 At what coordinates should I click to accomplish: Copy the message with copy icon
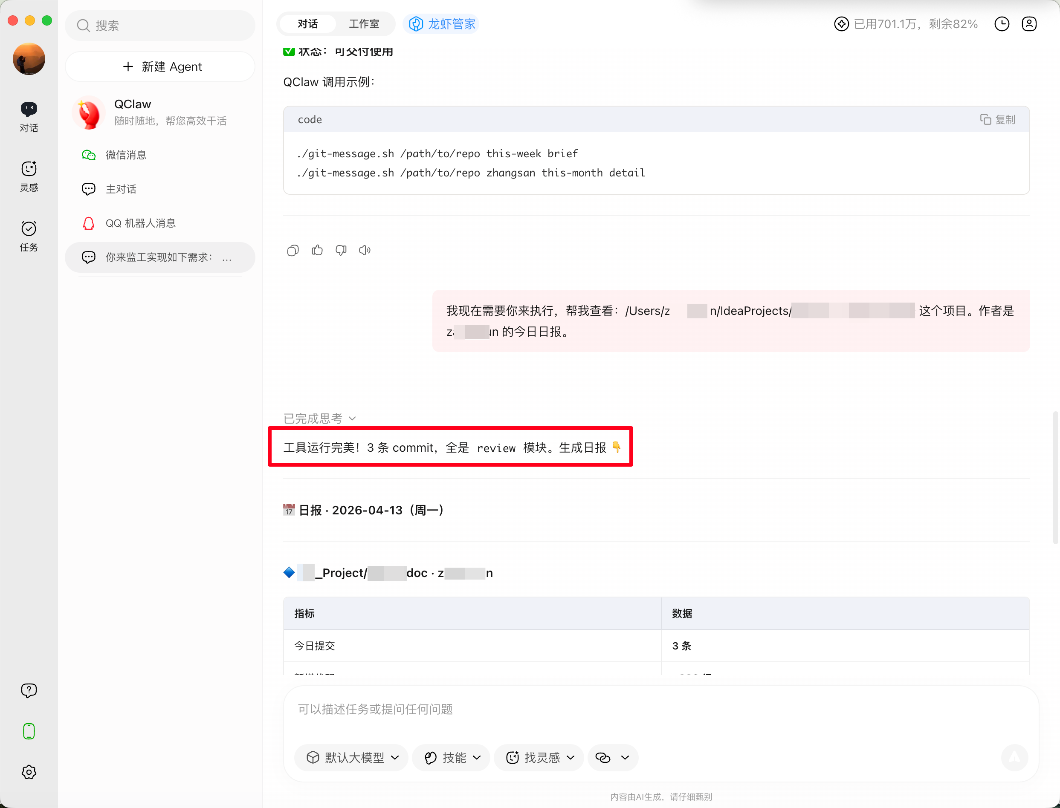(293, 250)
